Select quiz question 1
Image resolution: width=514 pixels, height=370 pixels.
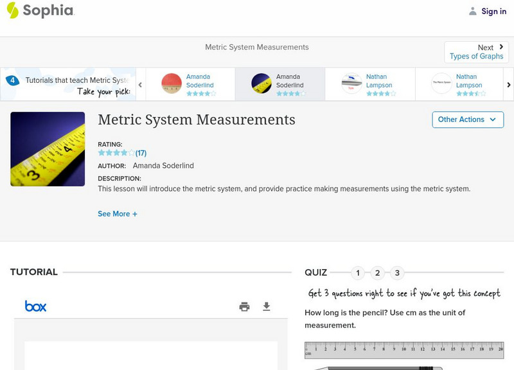coord(358,273)
